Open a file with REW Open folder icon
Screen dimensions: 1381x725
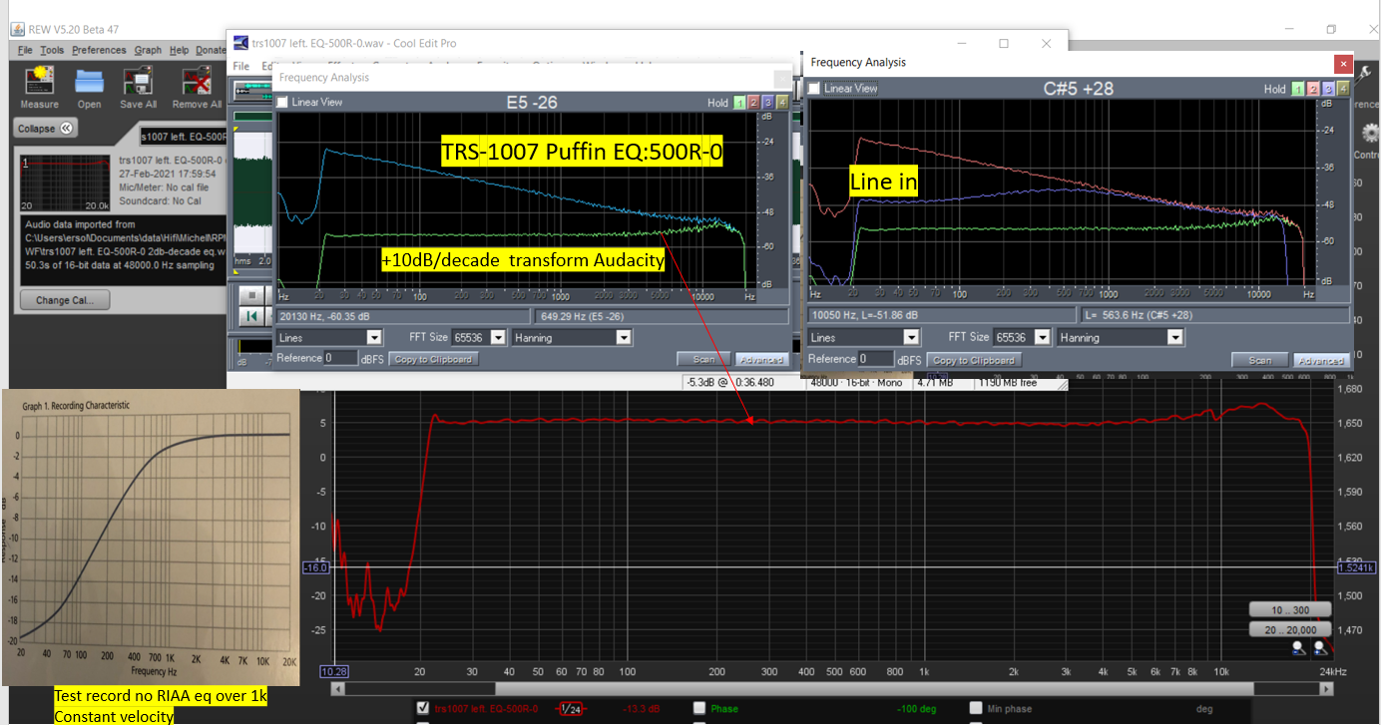[x=90, y=86]
